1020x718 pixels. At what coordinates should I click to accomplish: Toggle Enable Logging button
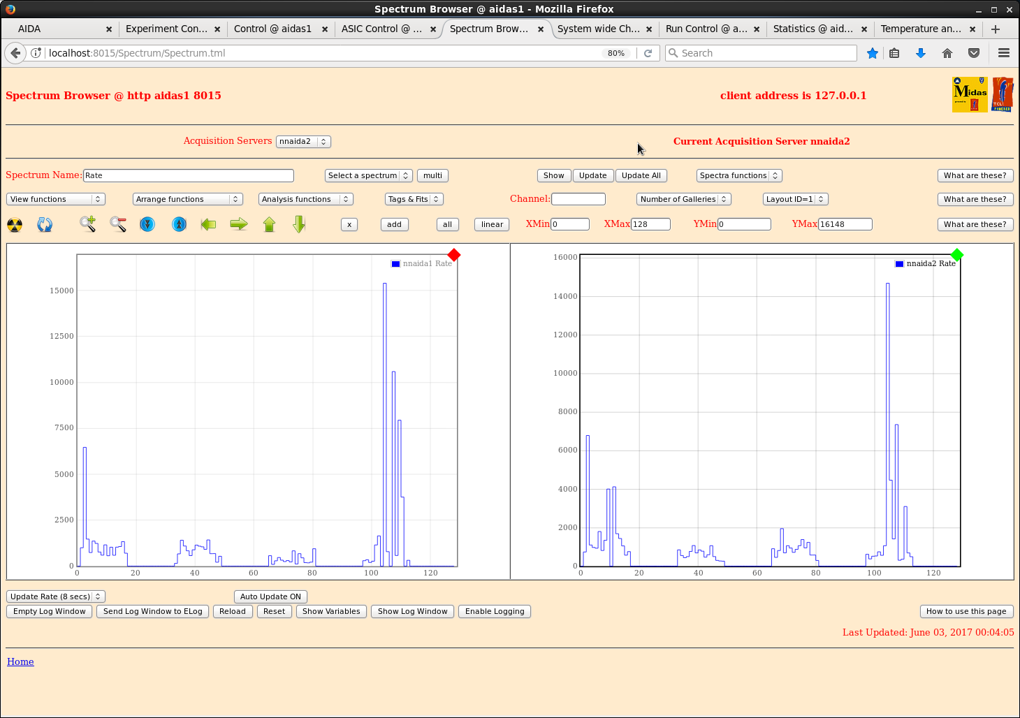click(x=495, y=611)
